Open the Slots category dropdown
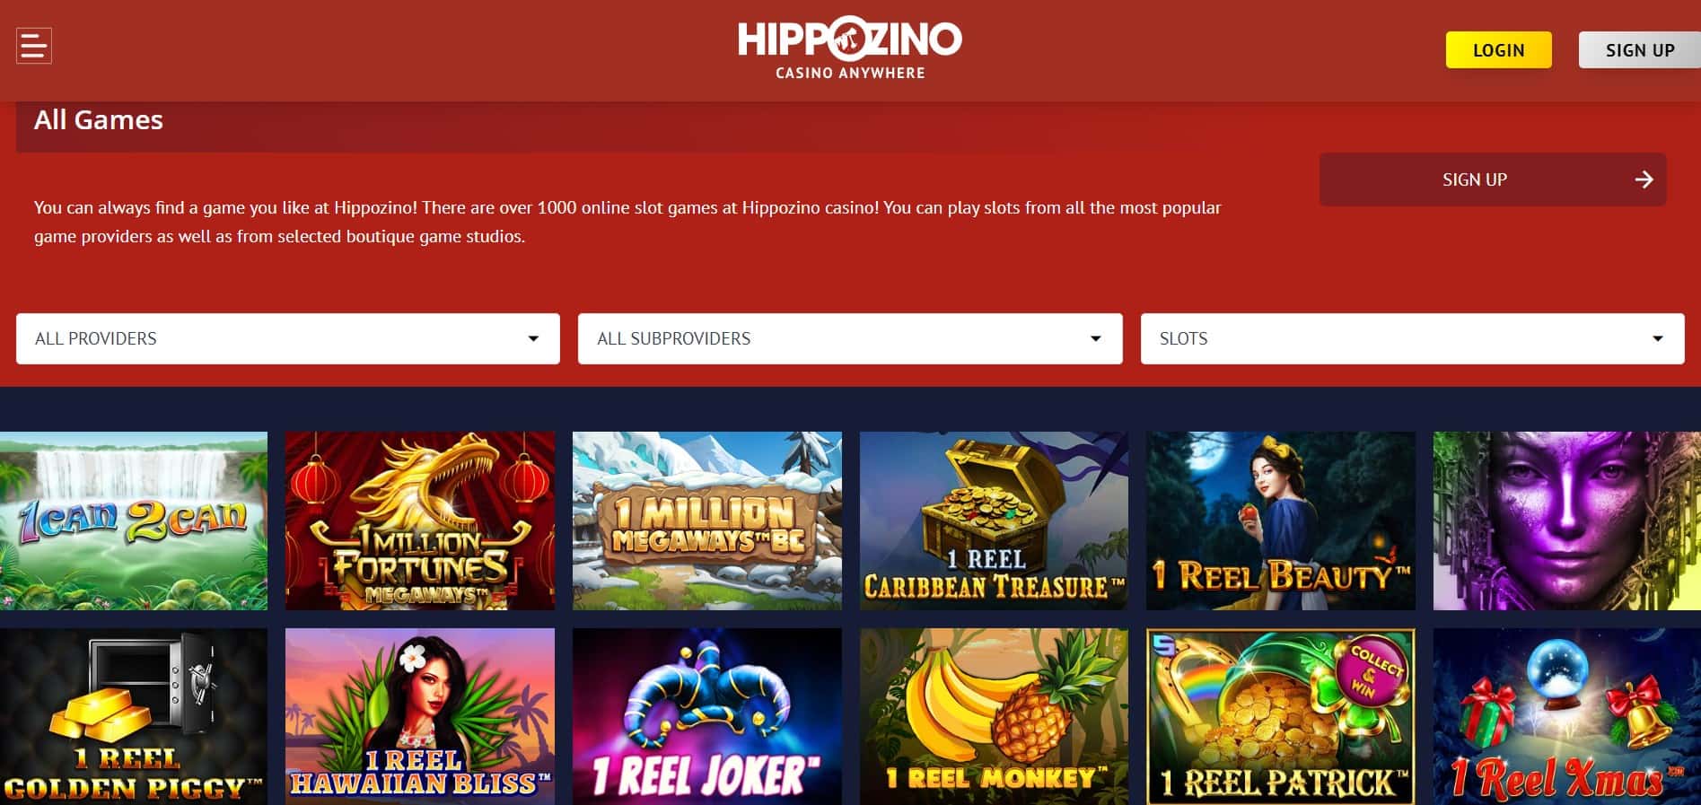Screen dimensions: 1701x805 1412,338
